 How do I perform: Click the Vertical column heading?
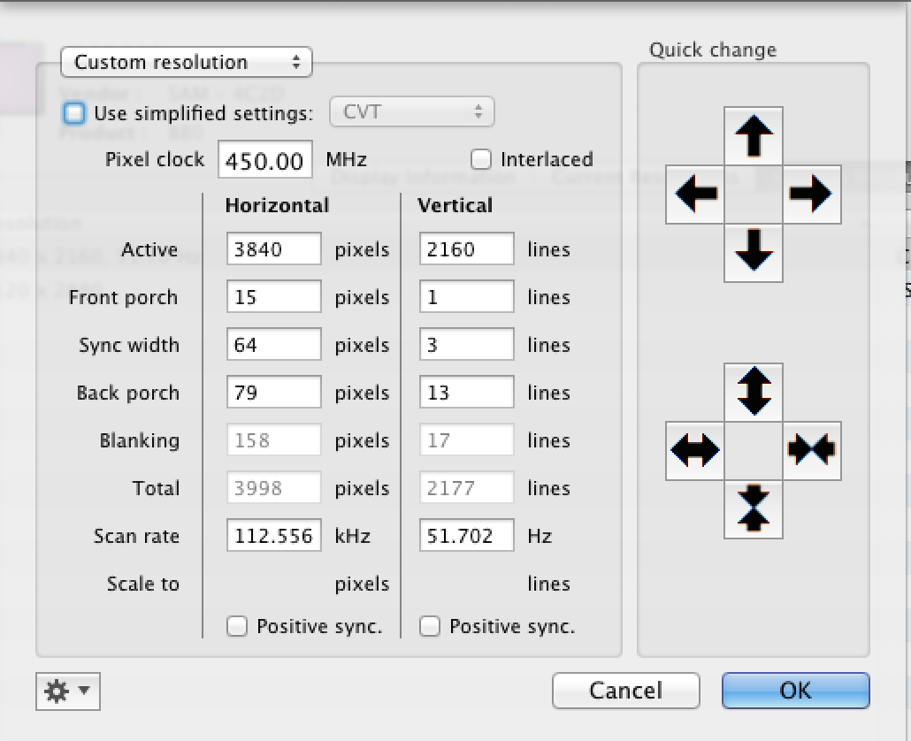pyautogui.click(x=455, y=205)
